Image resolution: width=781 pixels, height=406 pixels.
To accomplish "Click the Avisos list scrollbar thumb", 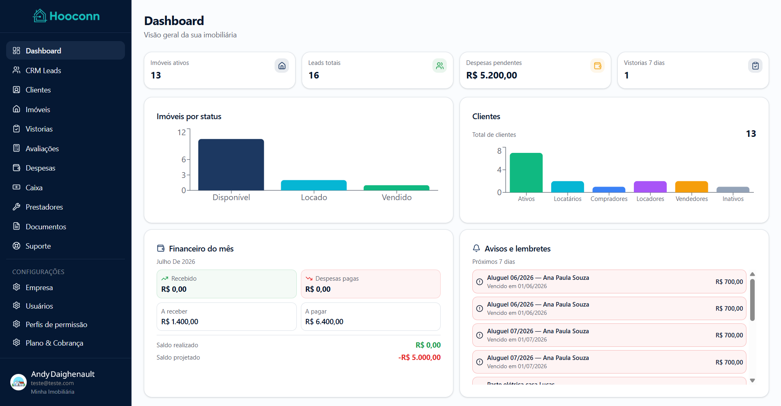I will [x=752, y=300].
